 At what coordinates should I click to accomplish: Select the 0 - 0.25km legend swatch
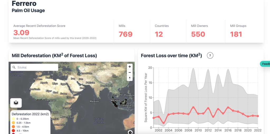[13, 119]
